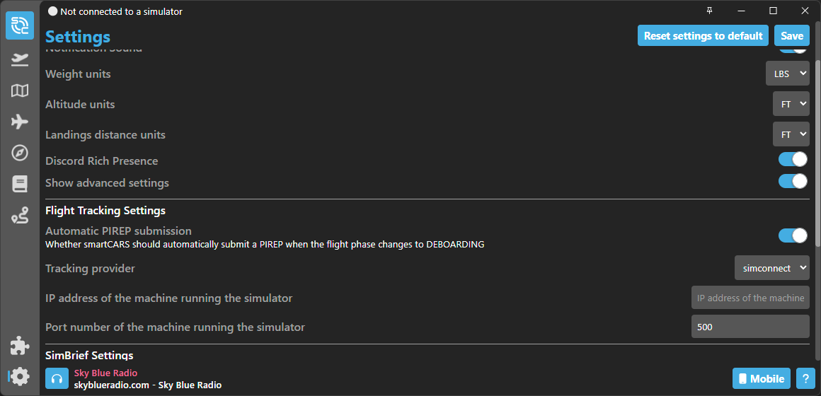Click the Mobile button
Screen dimensions: 821x396
click(762, 378)
